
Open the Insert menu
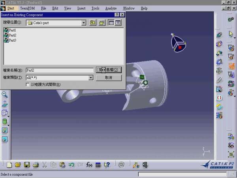[81, 8]
